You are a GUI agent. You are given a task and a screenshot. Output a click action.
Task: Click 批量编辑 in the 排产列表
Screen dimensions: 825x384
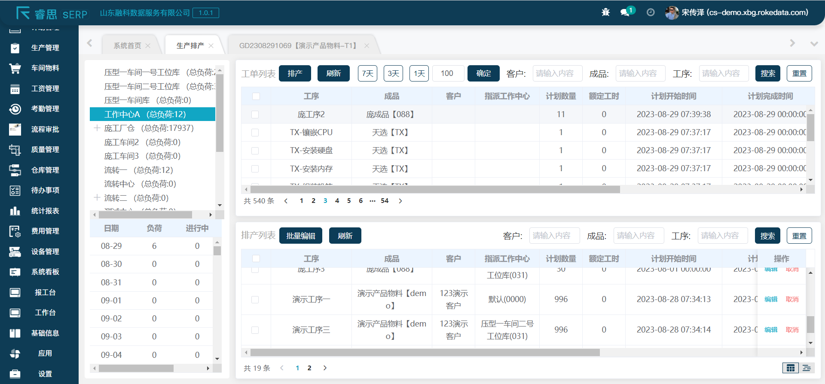coord(301,236)
